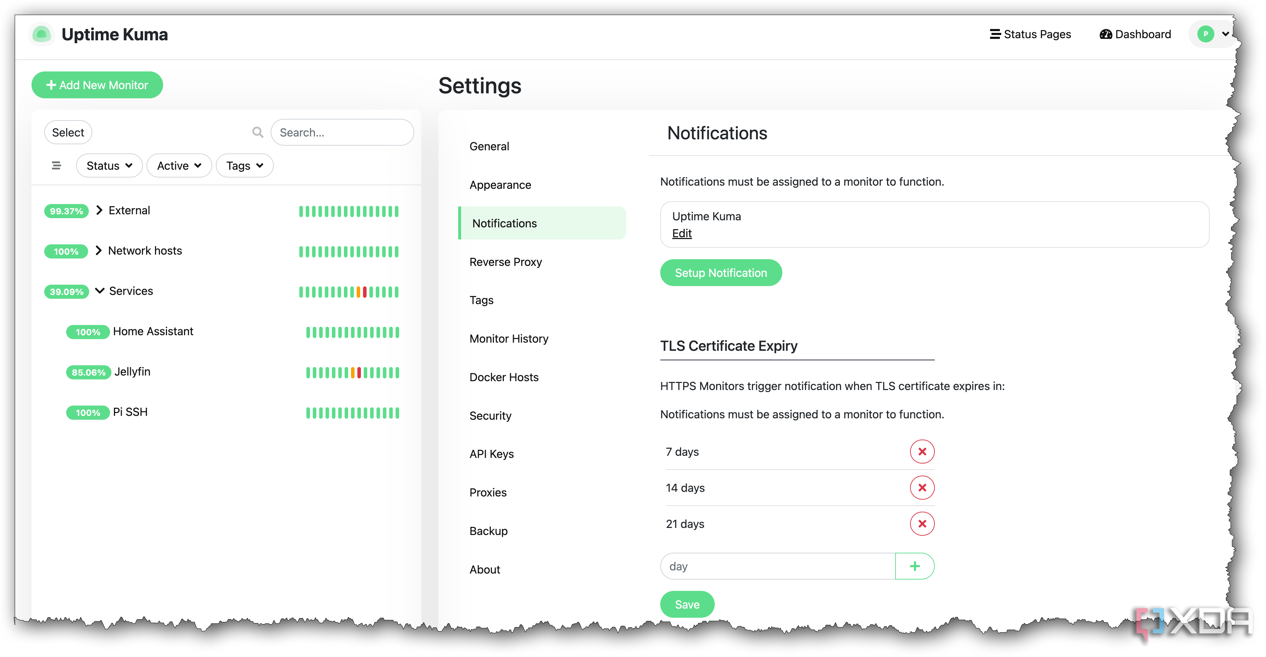Click the green plus to add day
This screenshot has width=1266, height=657.
pyautogui.click(x=914, y=566)
